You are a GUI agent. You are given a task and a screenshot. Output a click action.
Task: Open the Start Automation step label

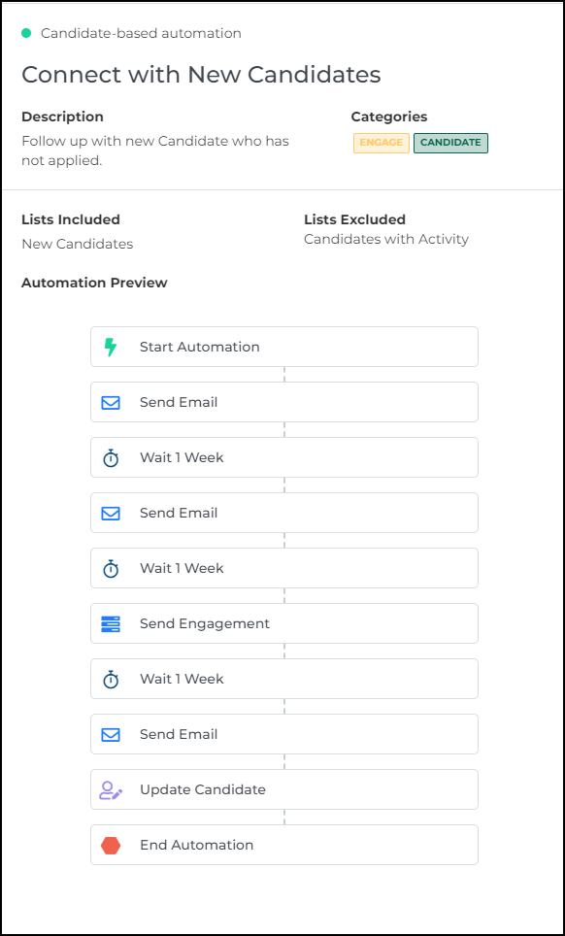tap(200, 347)
